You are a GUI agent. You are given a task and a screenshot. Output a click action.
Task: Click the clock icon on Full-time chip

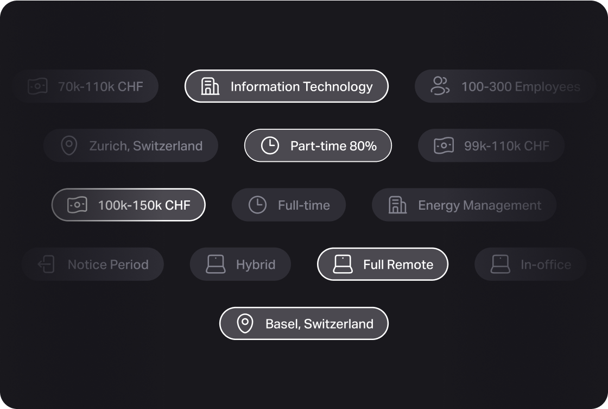(x=257, y=205)
